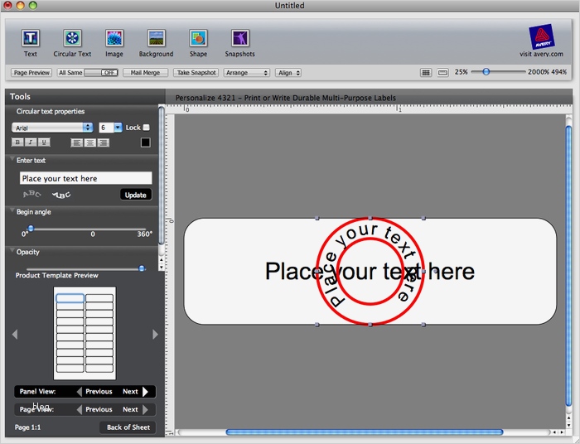Screen dimensions: 580x444
Task: Open the Arrange dropdown
Action: [x=246, y=73]
